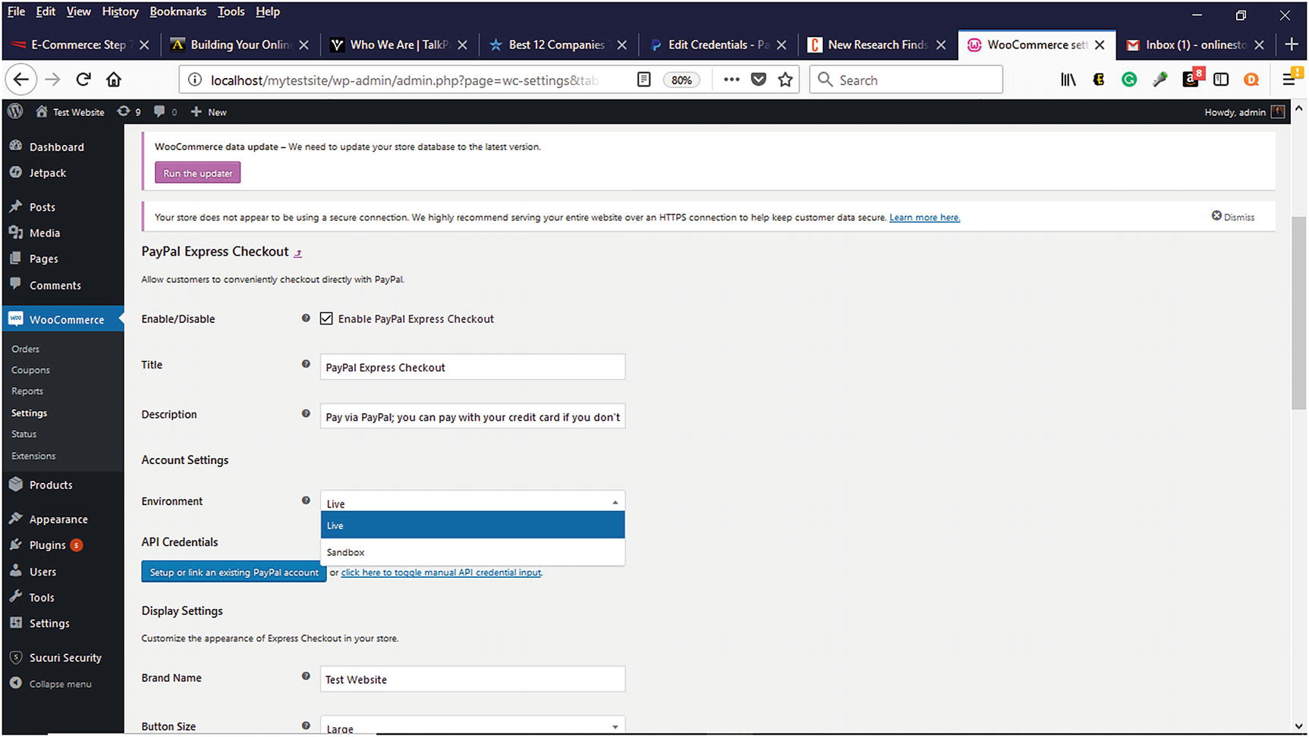The height and width of the screenshot is (737, 1309).
Task: Click New in the admin bar
Action: click(x=209, y=111)
